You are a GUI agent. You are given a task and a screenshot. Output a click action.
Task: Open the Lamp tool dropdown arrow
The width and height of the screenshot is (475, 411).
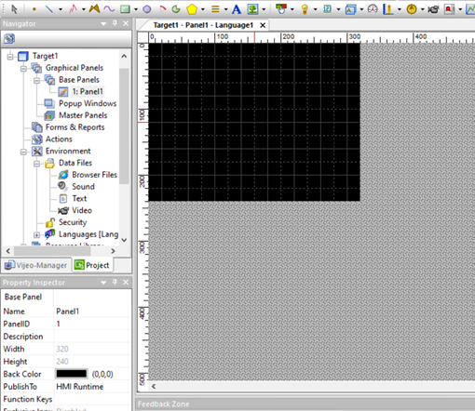pyautogui.click(x=315, y=9)
